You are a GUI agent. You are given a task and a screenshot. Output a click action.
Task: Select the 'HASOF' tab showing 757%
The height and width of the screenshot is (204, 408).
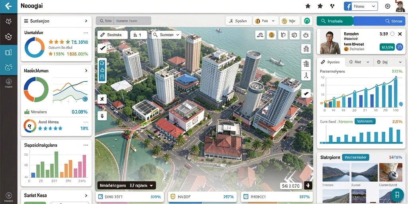pyautogui.click(x=203, y=197)
